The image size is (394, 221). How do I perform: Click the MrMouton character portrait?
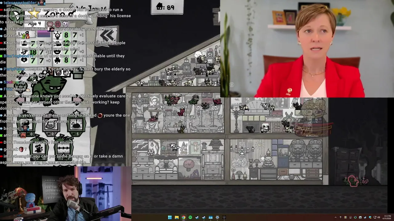312,118
